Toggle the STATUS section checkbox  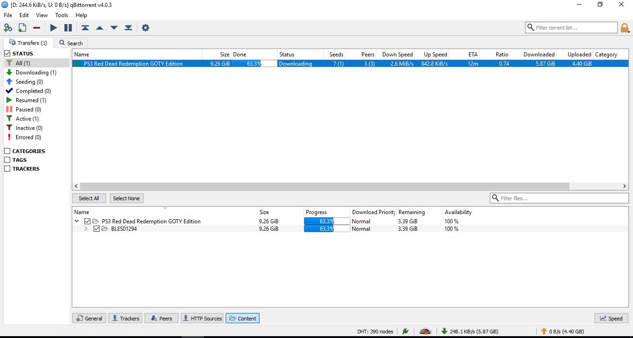(7, 54)
